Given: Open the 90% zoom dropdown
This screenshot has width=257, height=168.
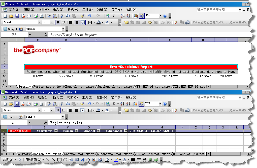Looking at the screenshot, I should point(160,16).
